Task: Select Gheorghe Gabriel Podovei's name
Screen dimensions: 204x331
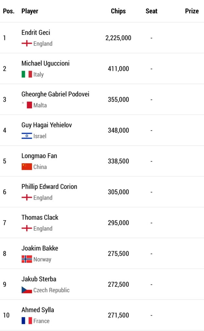Action: pos(55,94)
